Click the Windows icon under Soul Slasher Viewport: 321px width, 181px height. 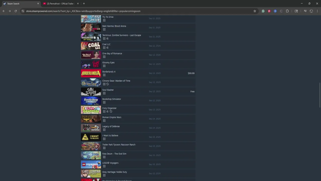(104, 93)
